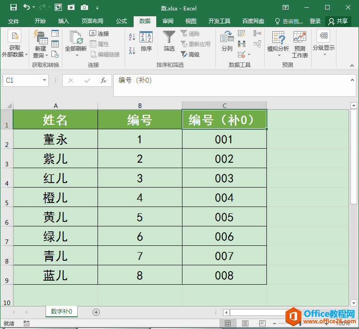Sort ascending A to Z icon
The width and height of the screenshot is (359, 329).
click(x=132, y=37)
